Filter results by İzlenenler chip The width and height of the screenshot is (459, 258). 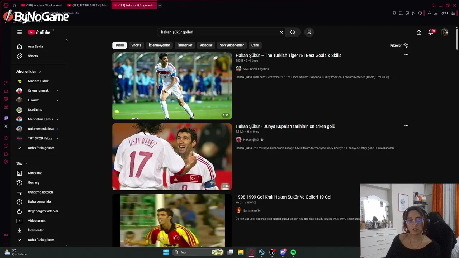[x=185, y=45]
